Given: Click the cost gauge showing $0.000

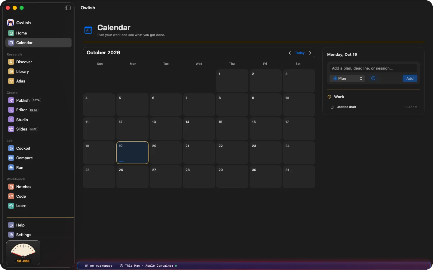Looking at the screenshot, I should click(23, 253).
